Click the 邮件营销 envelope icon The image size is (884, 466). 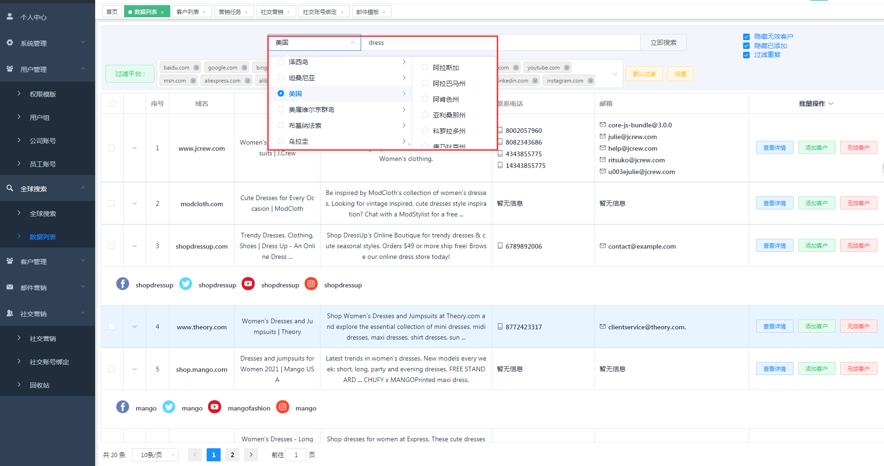(10, 287)
